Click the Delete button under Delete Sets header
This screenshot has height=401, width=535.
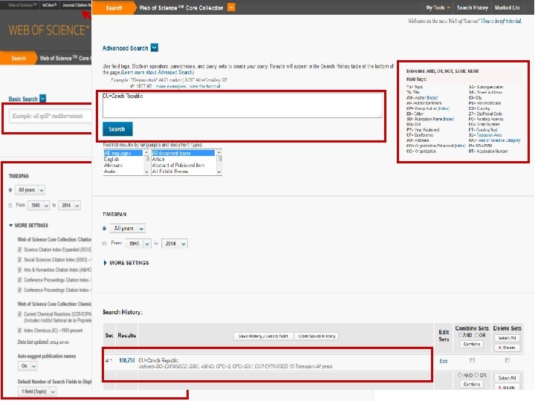point(507,348)
